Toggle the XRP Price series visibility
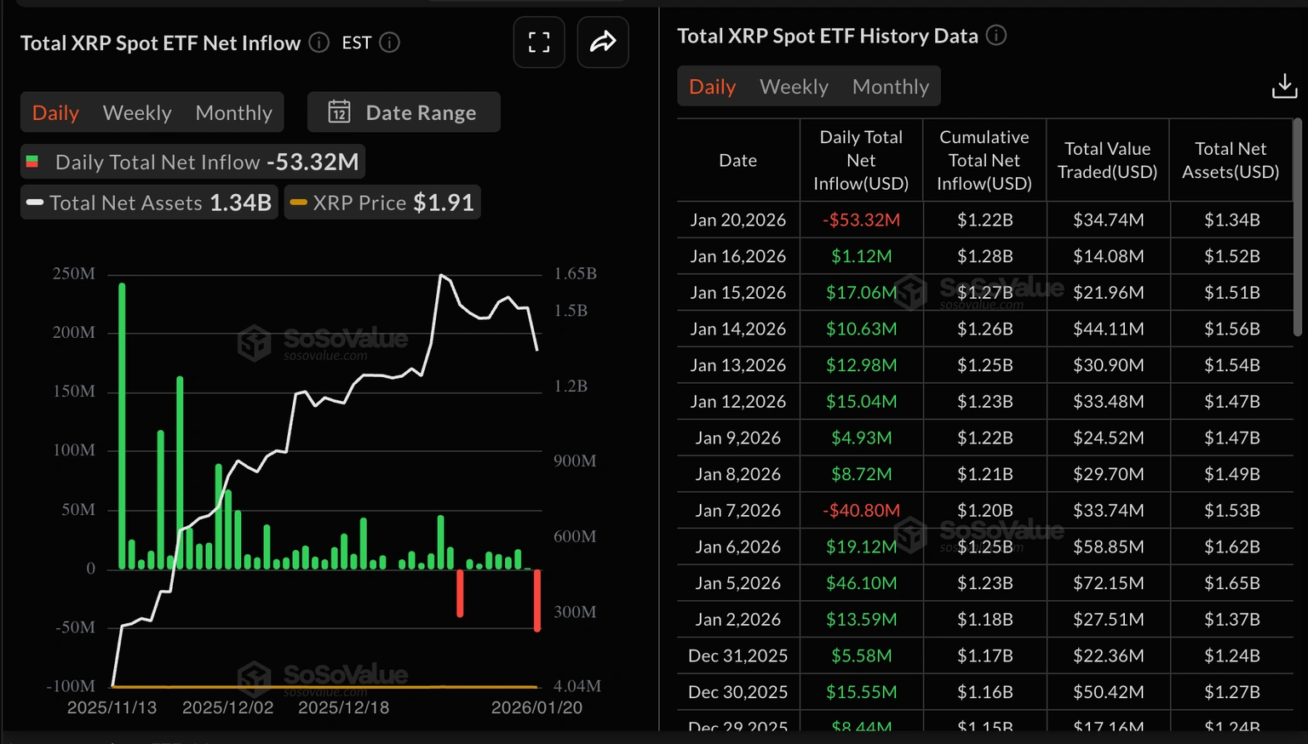Screen dimensions: 1308x744 coord(381,202)
